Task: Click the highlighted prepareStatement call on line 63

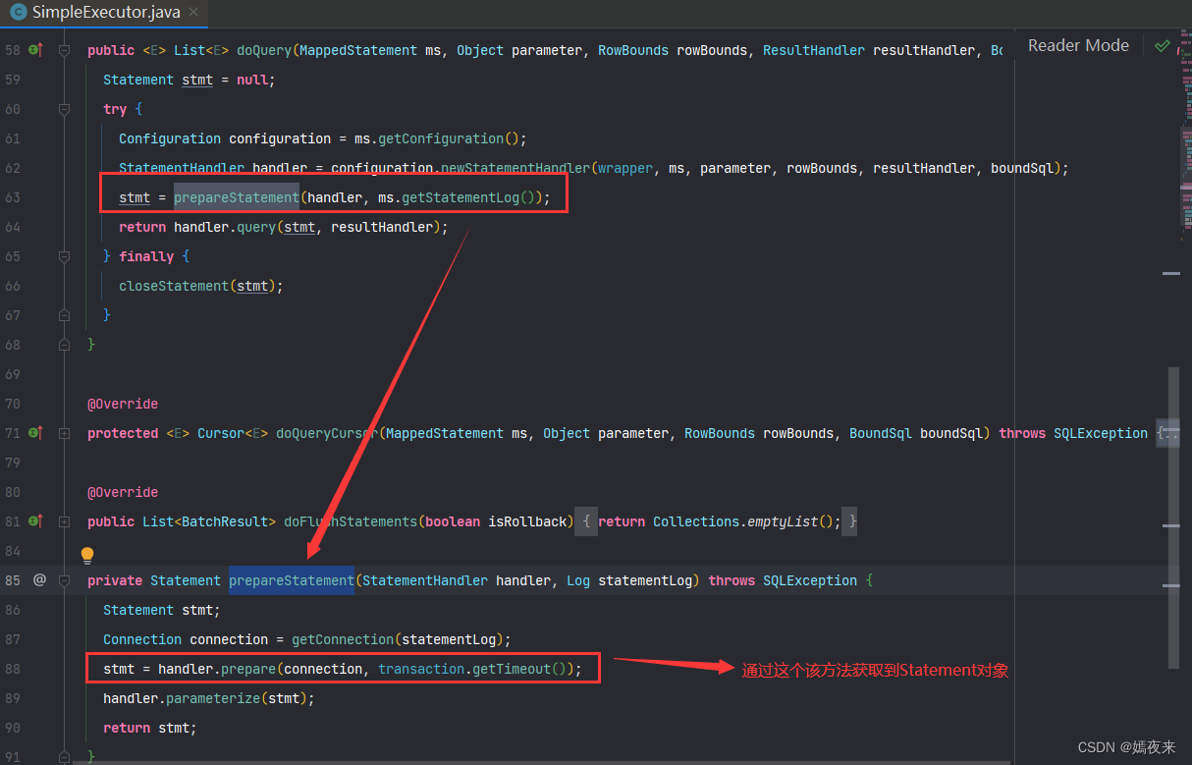Action: [237, 197]
